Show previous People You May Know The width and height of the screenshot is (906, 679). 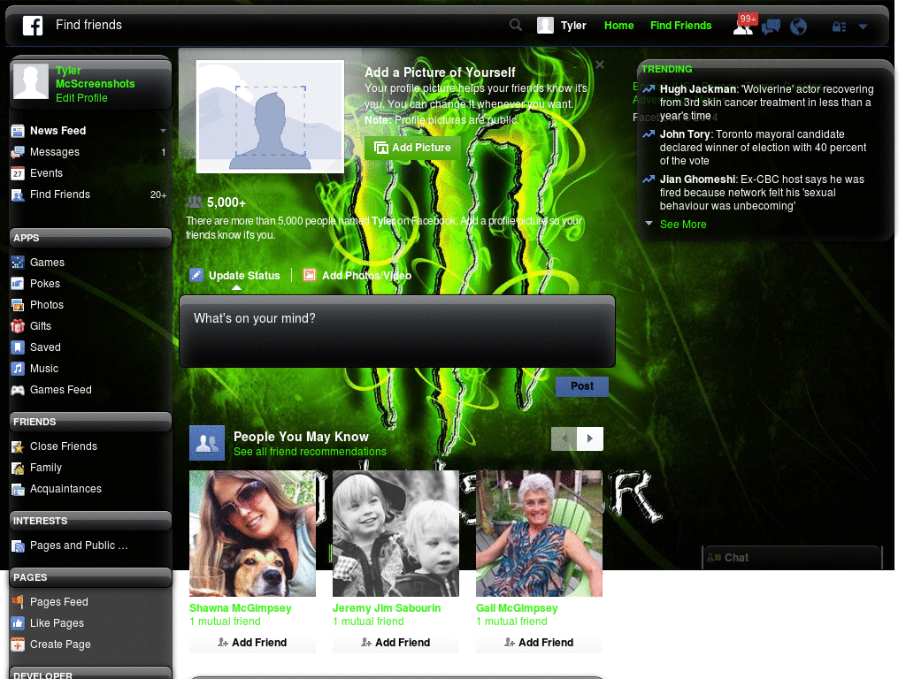coord(564,439)
